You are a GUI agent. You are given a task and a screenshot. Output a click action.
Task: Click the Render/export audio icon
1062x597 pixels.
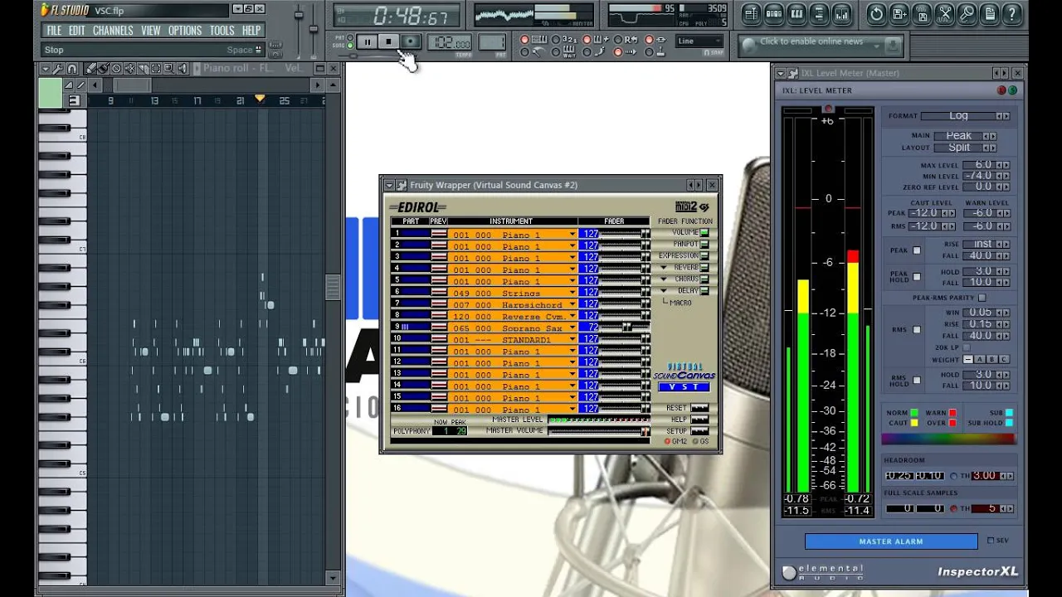[922, 13]
